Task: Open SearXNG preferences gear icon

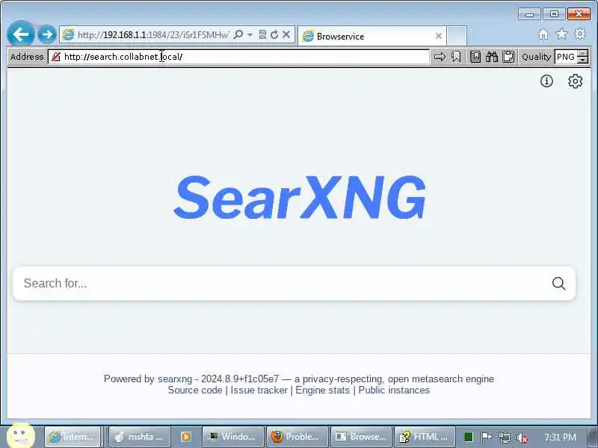Action: pyautogui.click(x=575, y=81)
